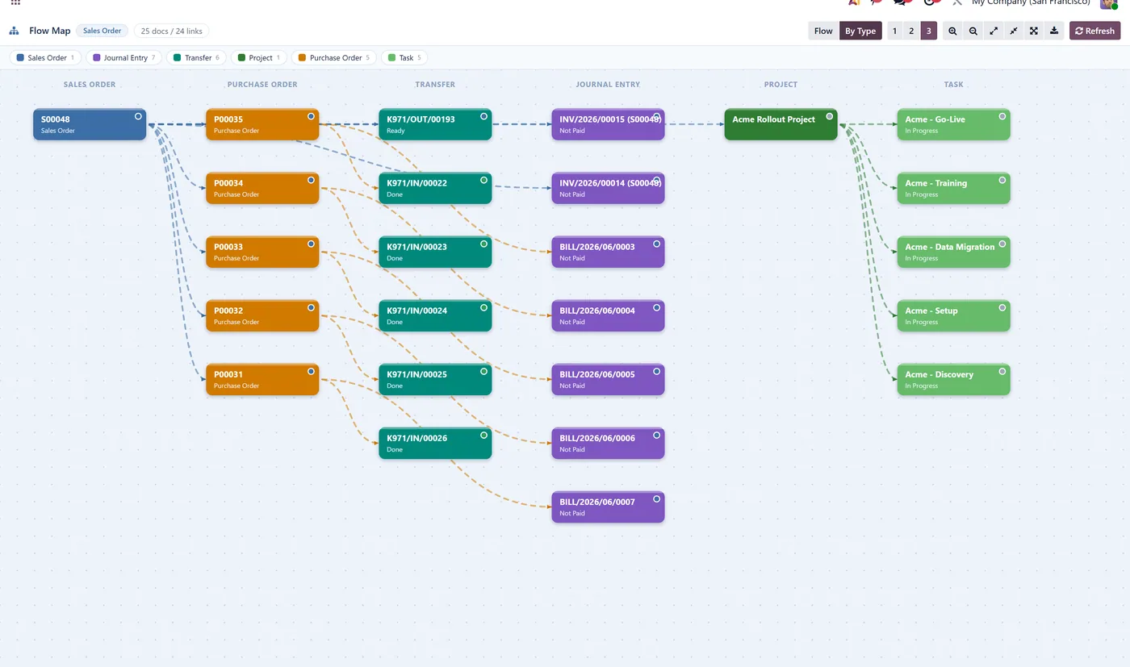
Task: Open the BILL/2026/06/0003 journal entry node
Action: (x=608, y=252)
